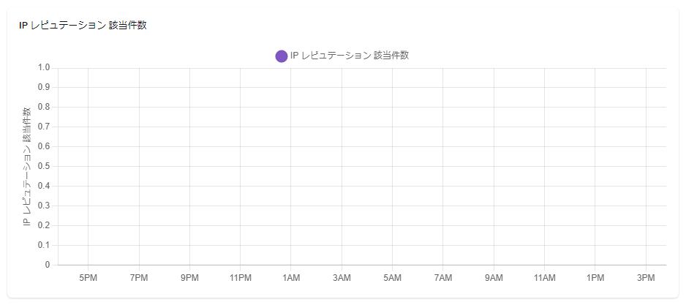The height and width of the screenshot is (305, 686).
Task: Click the 0 y-axis origin label
Action: coord(47,265)
